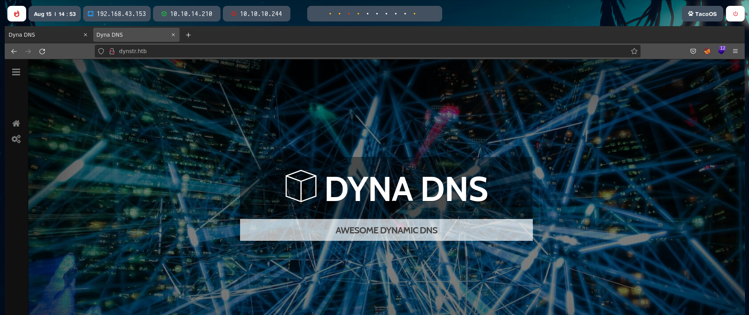Click the 10.10.10.244 target IP widget
This screenshot has height=315, width=749.
click(256, 14)
